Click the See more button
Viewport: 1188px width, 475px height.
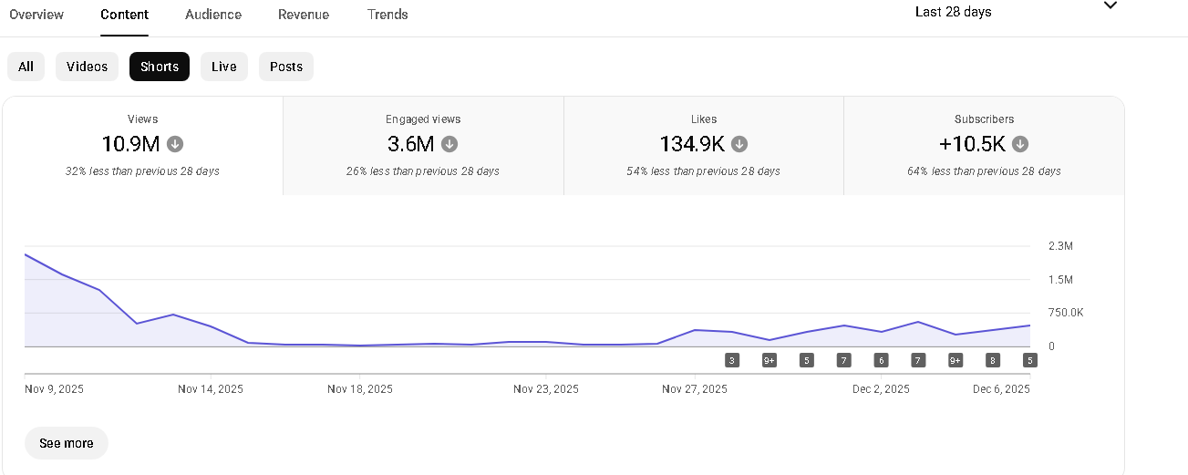coord(67,443)
